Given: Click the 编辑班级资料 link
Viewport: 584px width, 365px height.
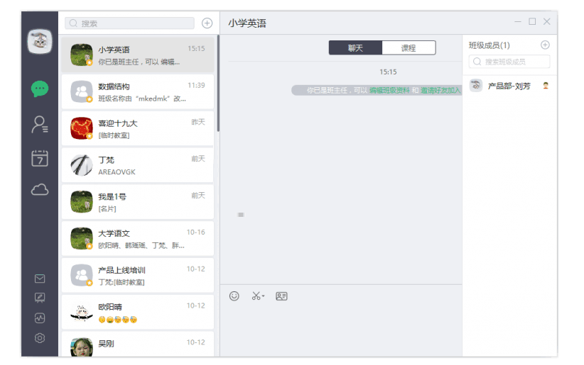Looking at the screenshot, I should (389, 91).
